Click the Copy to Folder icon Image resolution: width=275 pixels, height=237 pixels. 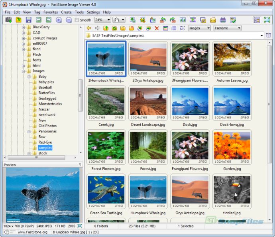click(x=140, y=28)
